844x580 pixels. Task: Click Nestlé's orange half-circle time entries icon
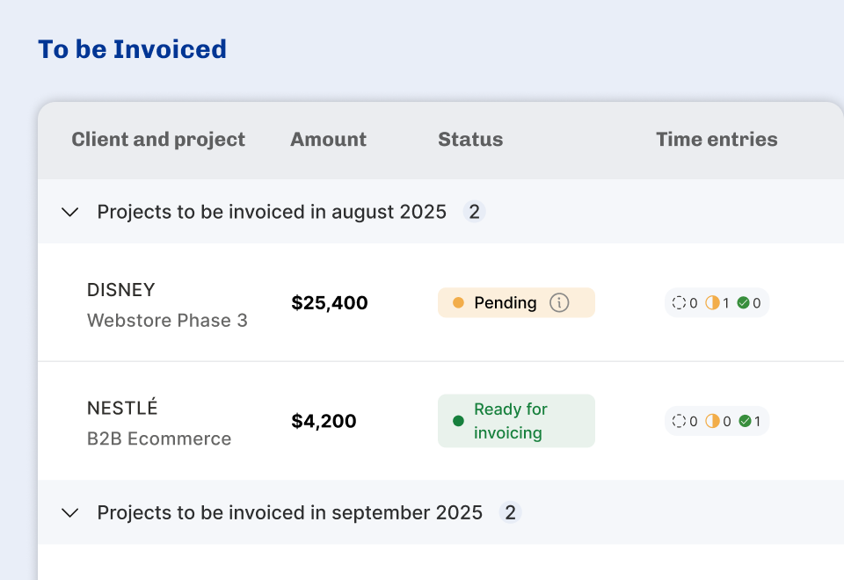point(712,421)
